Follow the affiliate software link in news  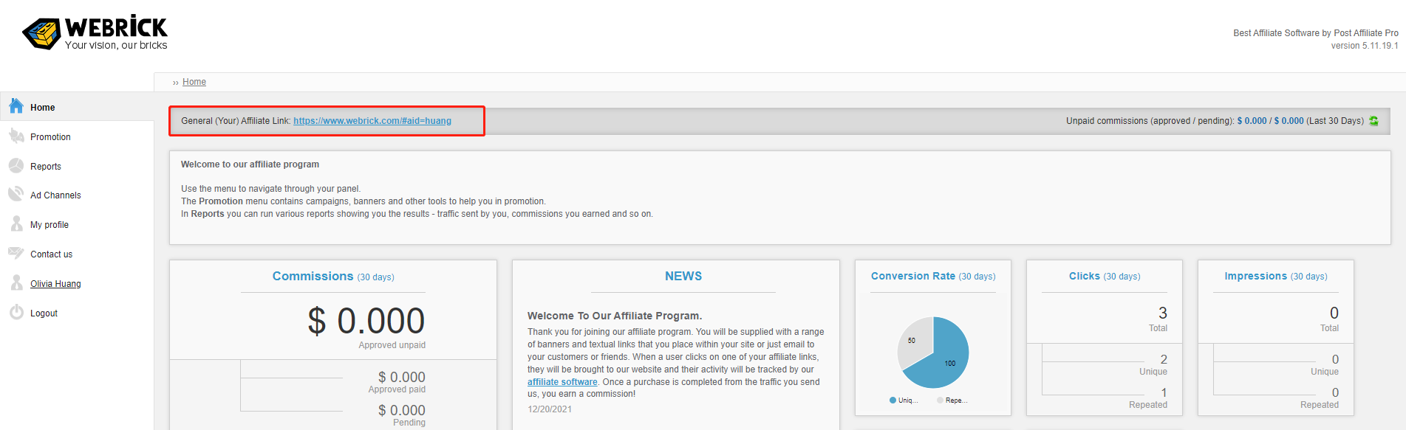(562, 382)
